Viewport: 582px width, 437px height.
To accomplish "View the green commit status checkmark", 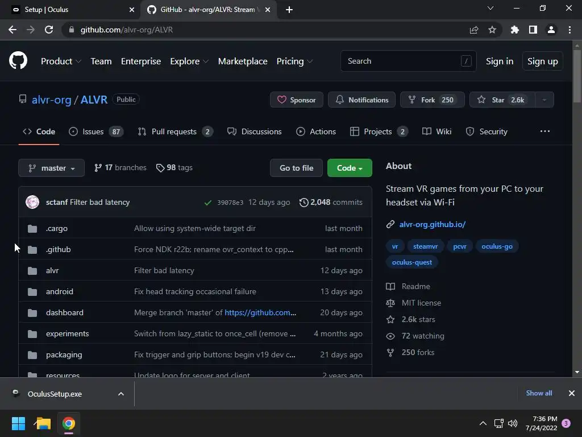I will coord(208,203).
